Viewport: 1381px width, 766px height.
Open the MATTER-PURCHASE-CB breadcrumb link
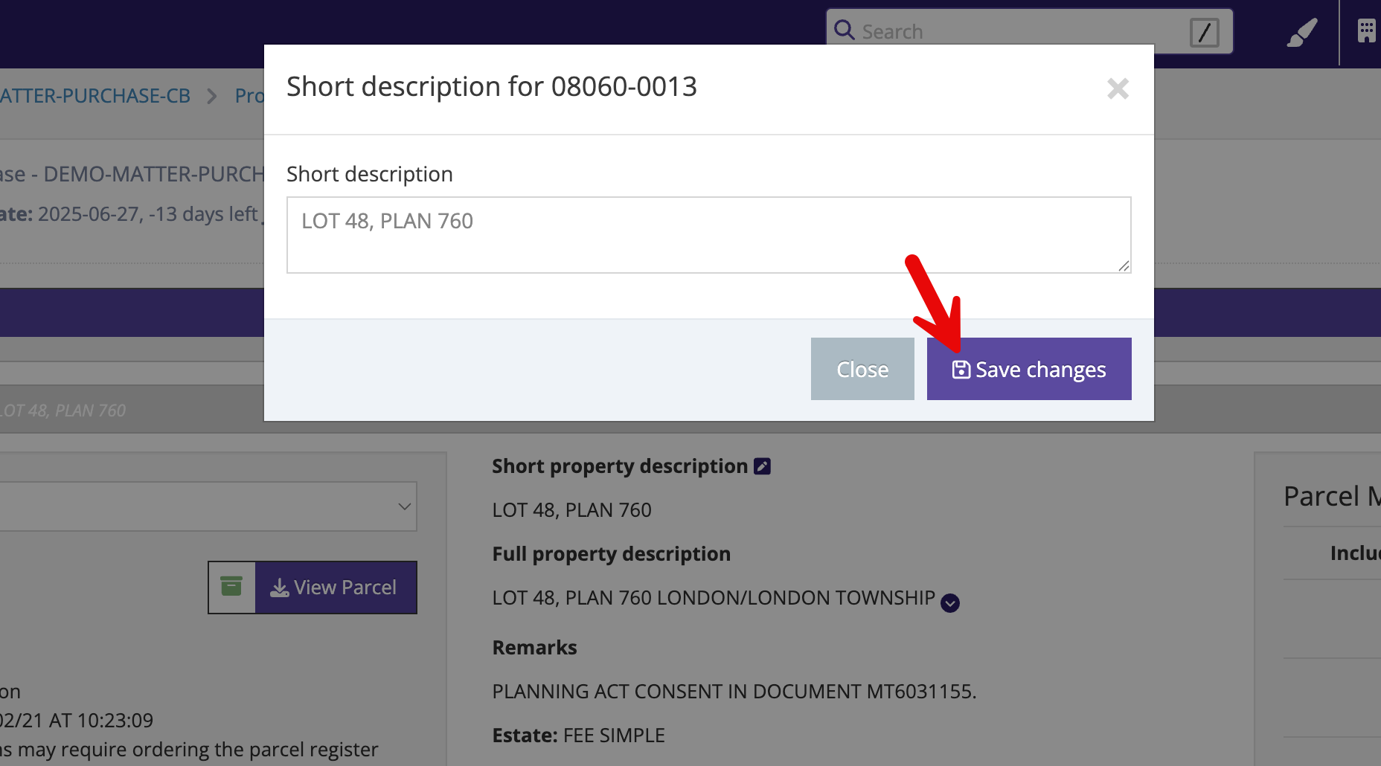95,96
